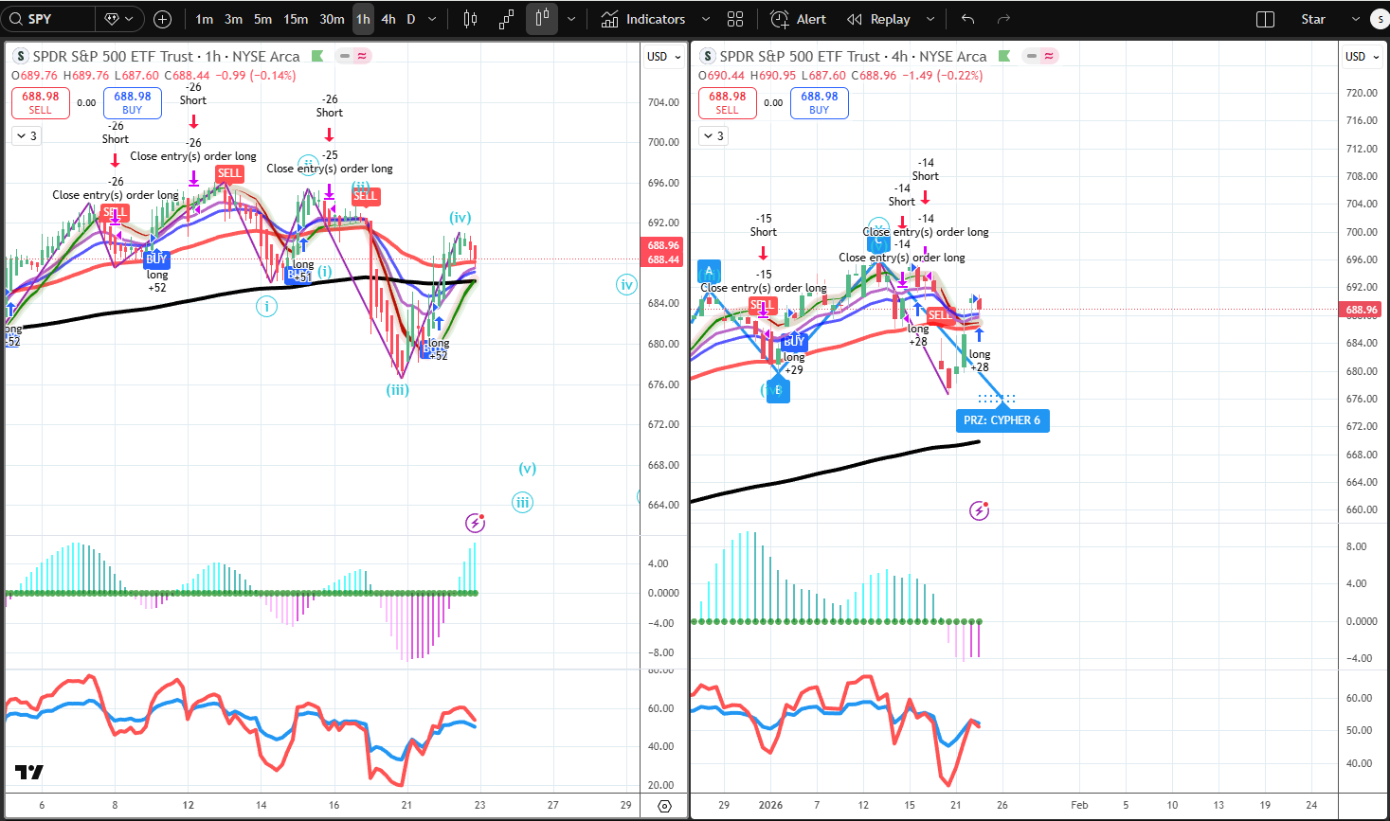
Task: Expand the favorite indicators dropdown arrow
Action: [706, 19]
